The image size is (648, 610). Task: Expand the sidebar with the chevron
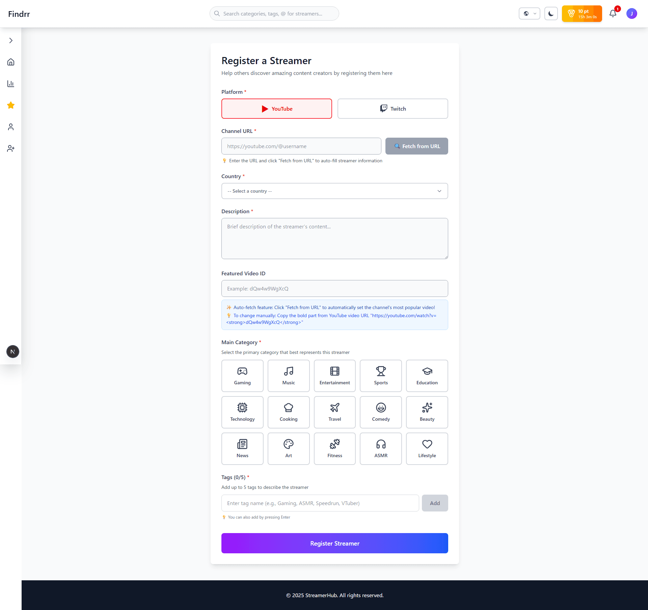11,40
